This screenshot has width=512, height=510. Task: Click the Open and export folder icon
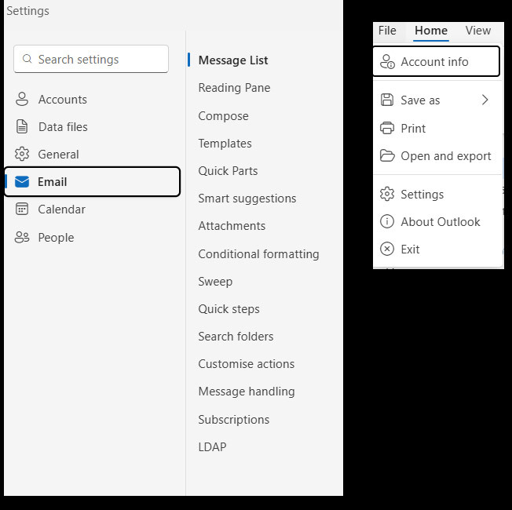coord(387,155)
